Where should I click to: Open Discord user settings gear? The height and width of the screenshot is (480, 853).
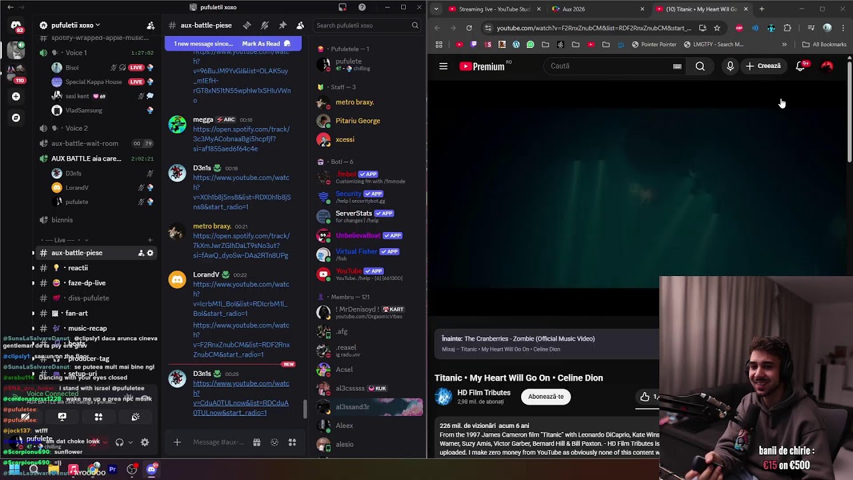tap(145, 442)
